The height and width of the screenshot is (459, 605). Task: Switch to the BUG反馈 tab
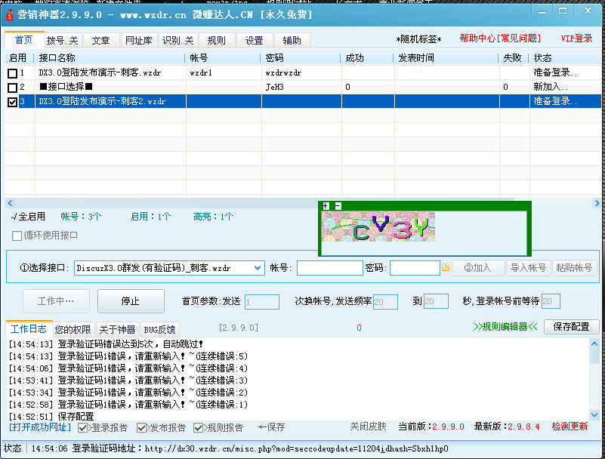coord(159,329)
